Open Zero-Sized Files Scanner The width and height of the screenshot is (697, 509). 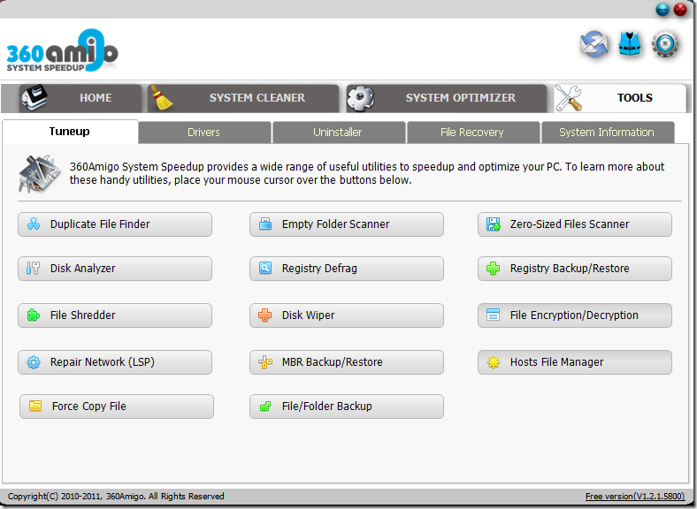pos(575,224)
